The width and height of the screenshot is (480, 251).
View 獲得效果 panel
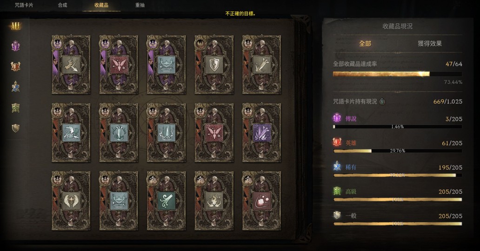coord(430,44)
